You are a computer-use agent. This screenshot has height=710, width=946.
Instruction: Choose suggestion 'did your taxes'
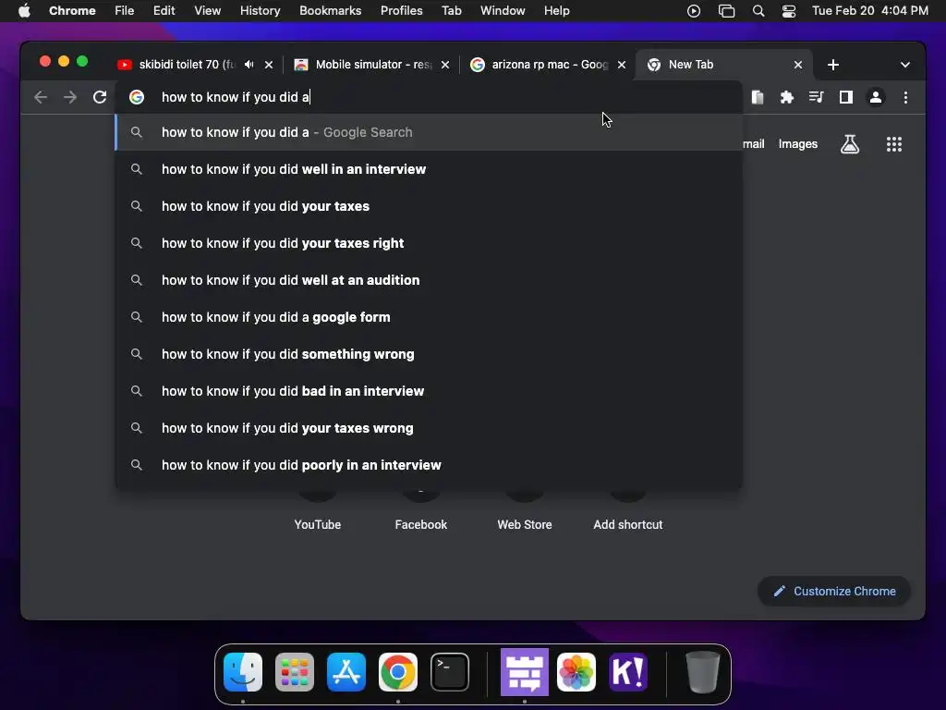429,206
